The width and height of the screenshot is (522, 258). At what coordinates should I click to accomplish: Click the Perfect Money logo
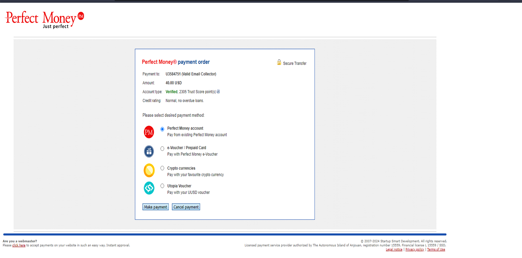coord(45,20)
